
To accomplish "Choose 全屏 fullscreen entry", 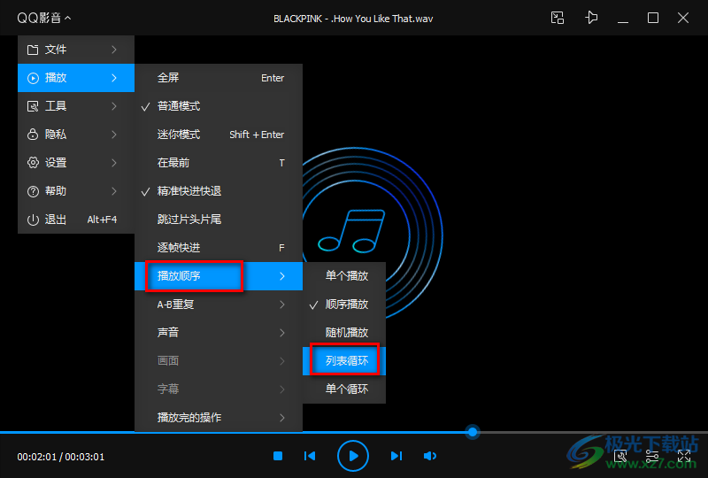I will [x=219, y=78].
